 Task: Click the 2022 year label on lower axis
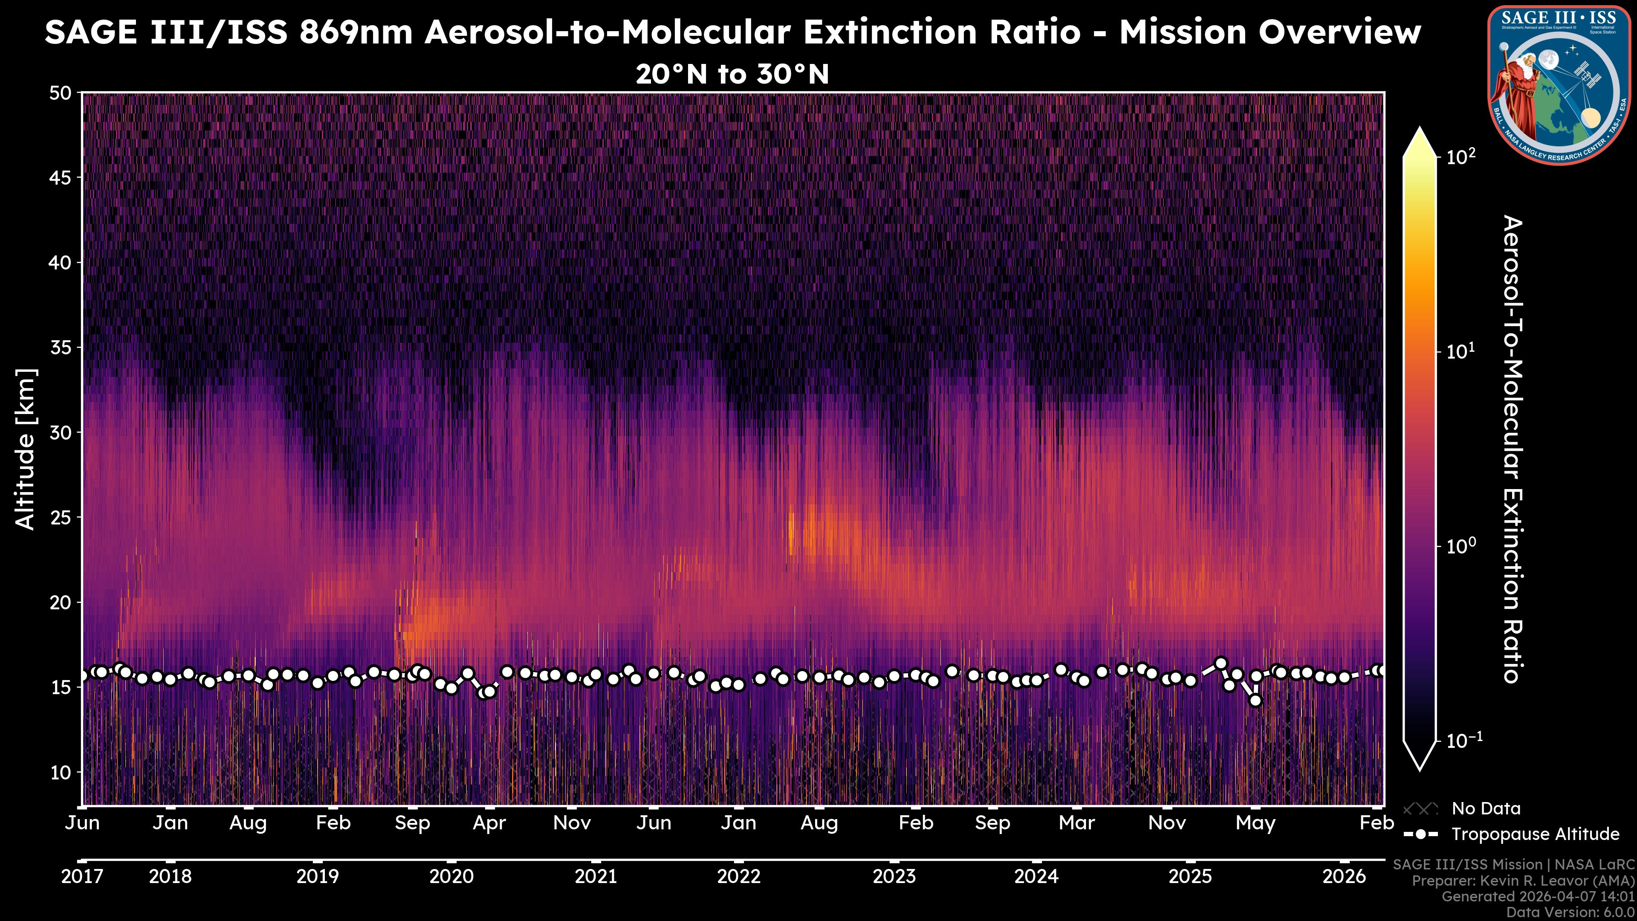738,877
